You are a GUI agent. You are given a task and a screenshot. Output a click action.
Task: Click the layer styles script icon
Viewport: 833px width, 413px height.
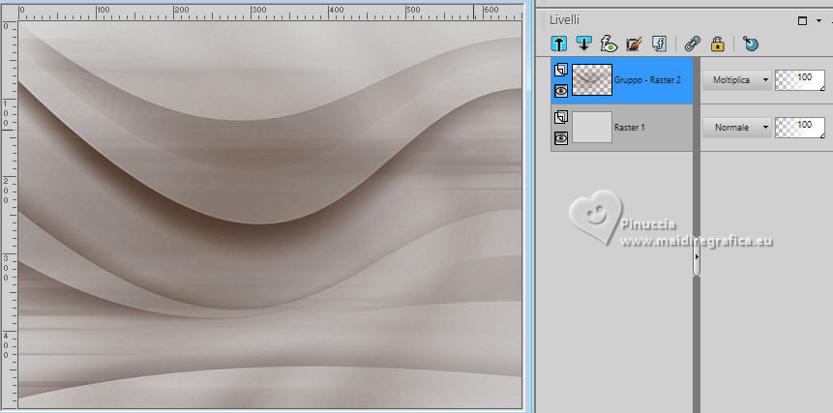(x=660, y=44)
